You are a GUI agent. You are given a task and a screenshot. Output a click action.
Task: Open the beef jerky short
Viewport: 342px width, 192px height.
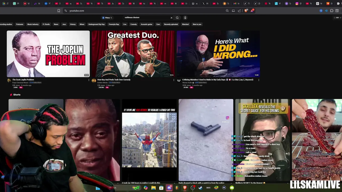pos(317,140)
